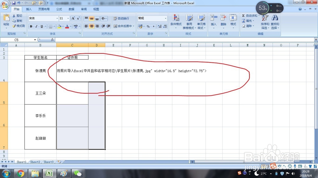Increase font size with the large A icon
Image resolution: width=318 pixels, height=178 pixels.
[73, 18]
